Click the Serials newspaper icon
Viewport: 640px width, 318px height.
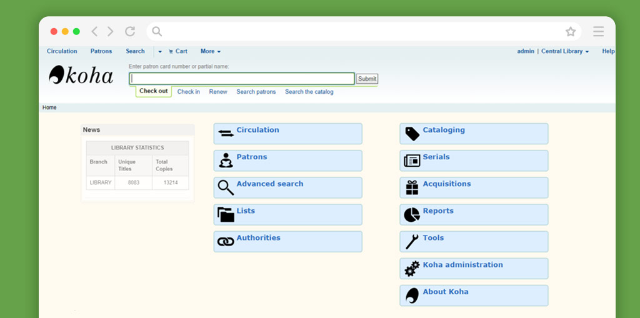coord(412,161)
